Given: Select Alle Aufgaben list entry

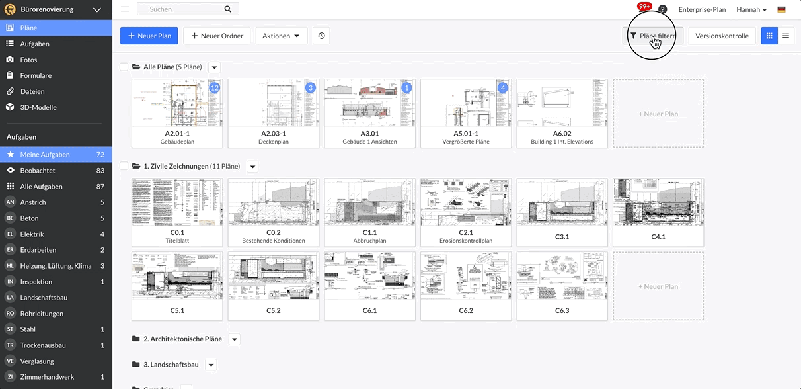Looking at the screenshot, I should [56, 187].
